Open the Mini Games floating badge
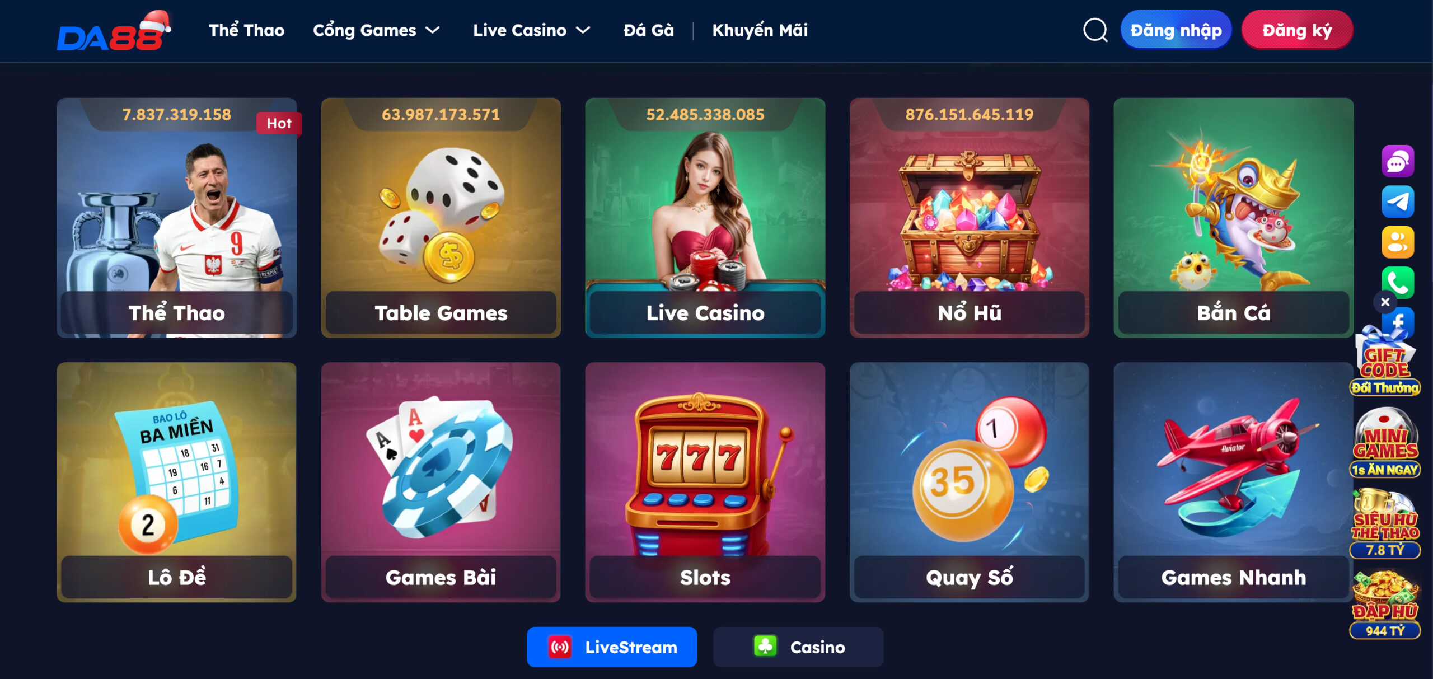 click(x=1385, y=443)
